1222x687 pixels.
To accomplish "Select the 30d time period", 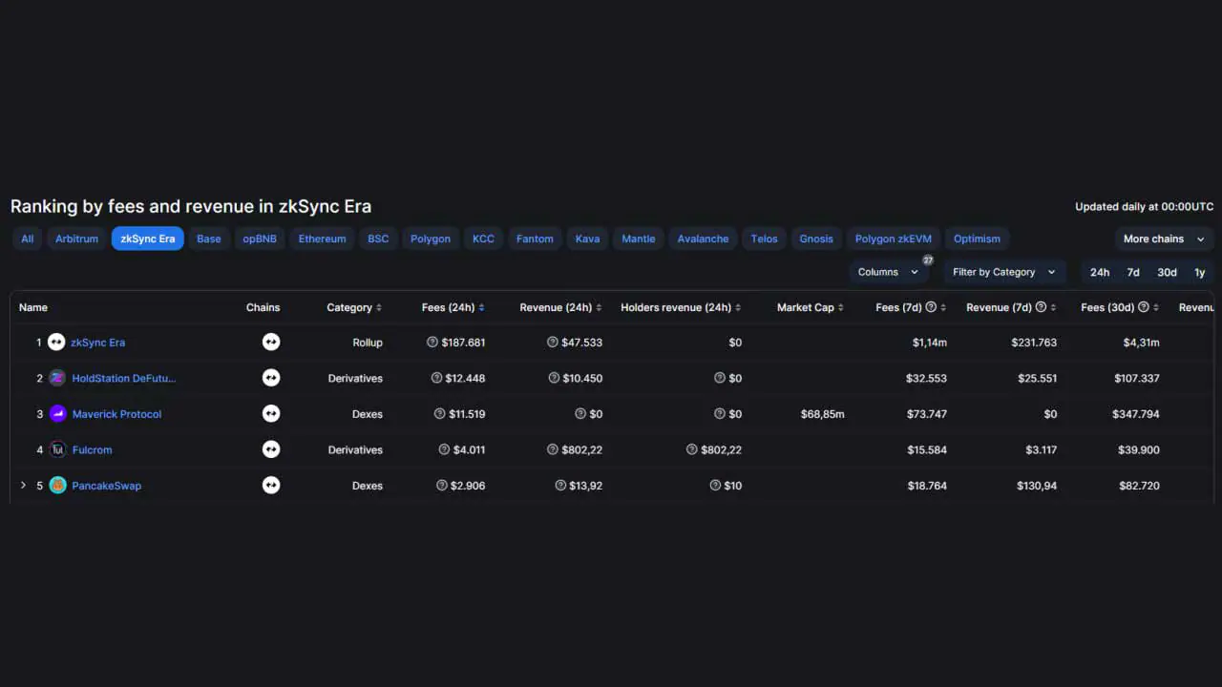I will pyautogui.click(x=1167, y=272).
